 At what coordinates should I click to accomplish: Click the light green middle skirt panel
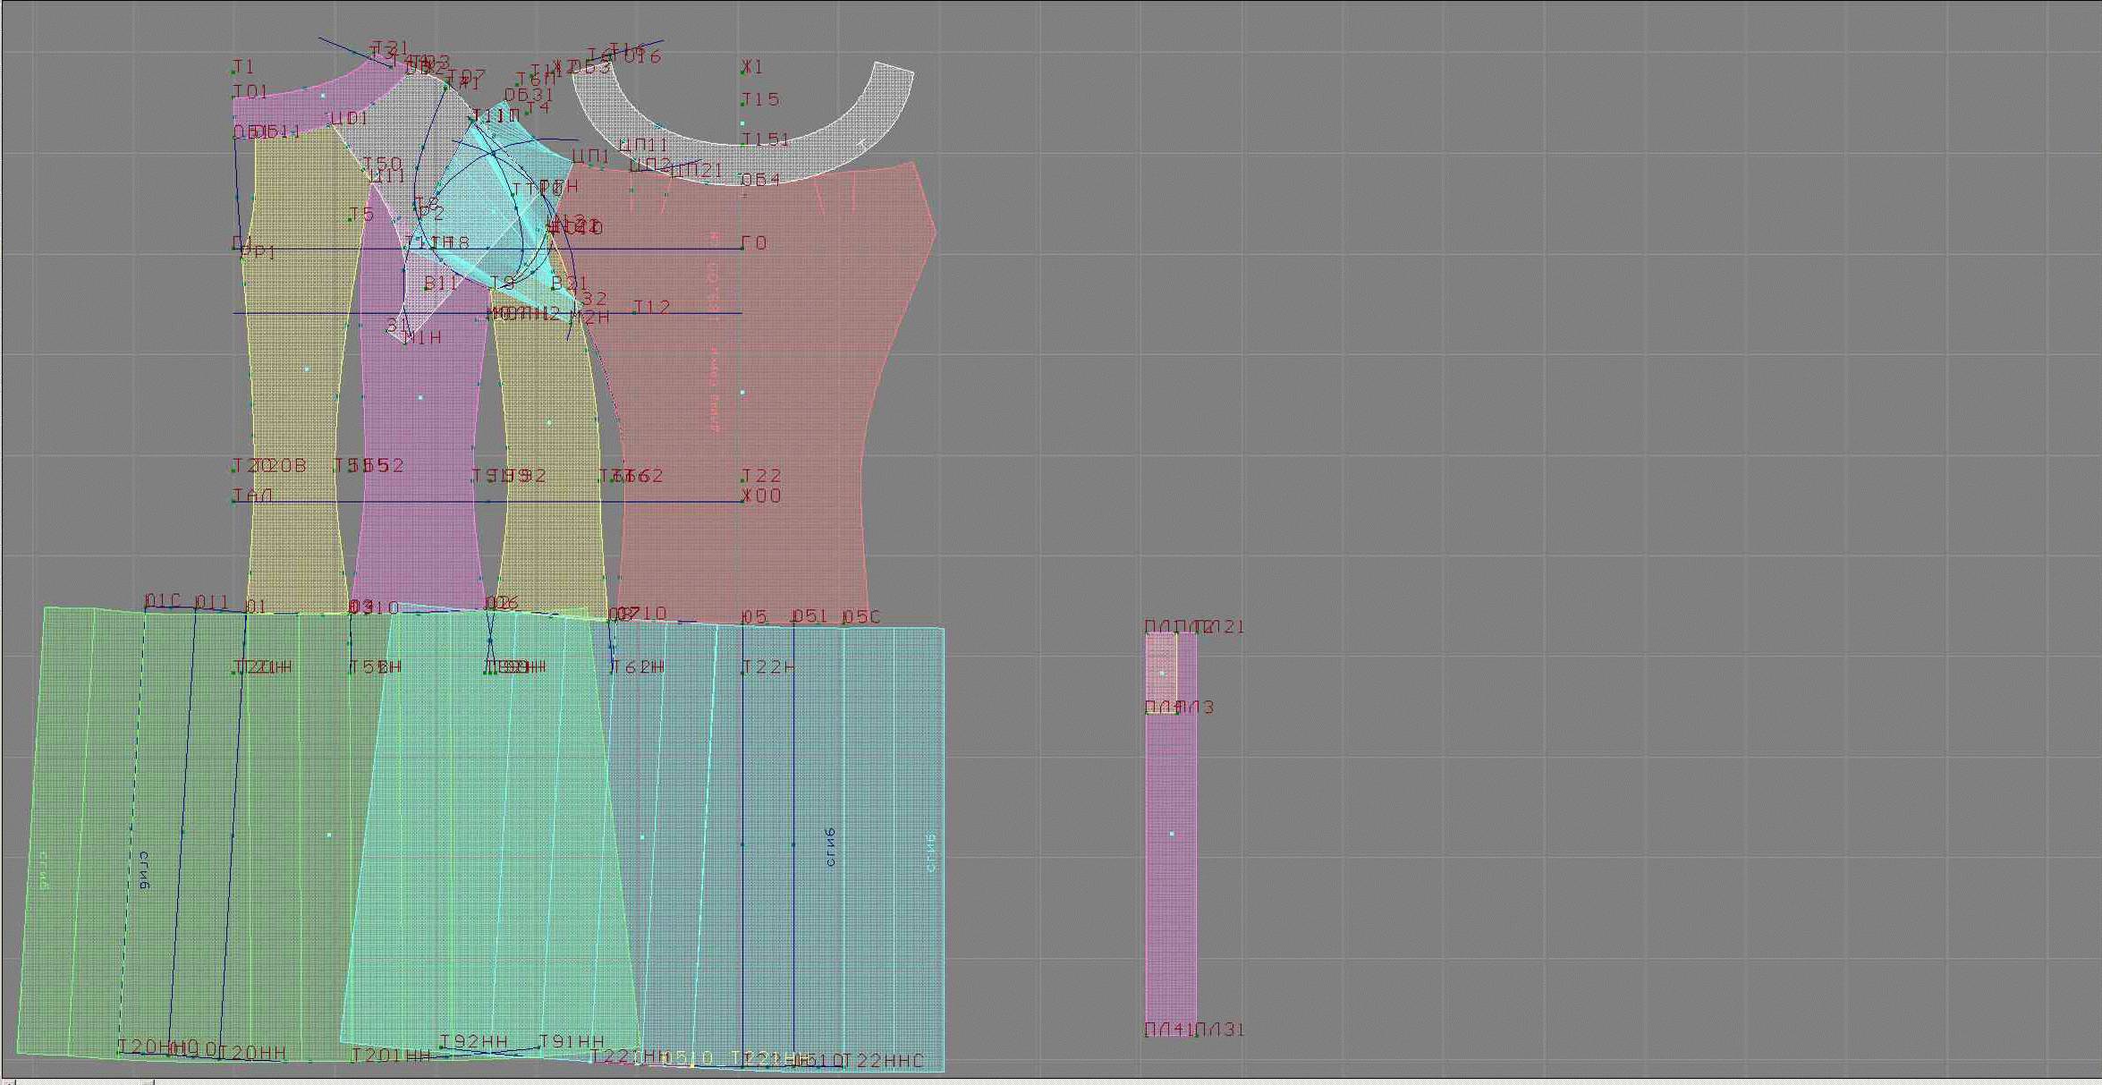(x=490, y=832)
